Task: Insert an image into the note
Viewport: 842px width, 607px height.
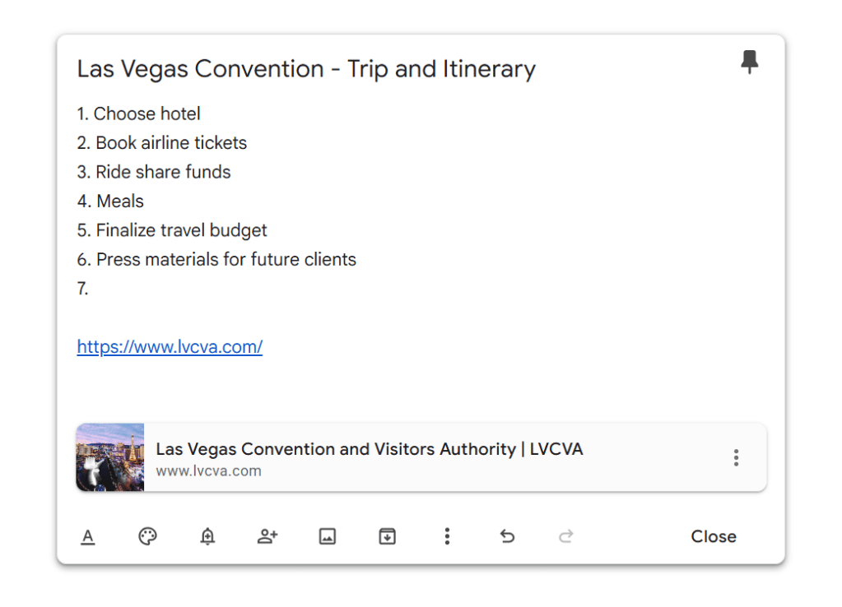Action: 327,536
